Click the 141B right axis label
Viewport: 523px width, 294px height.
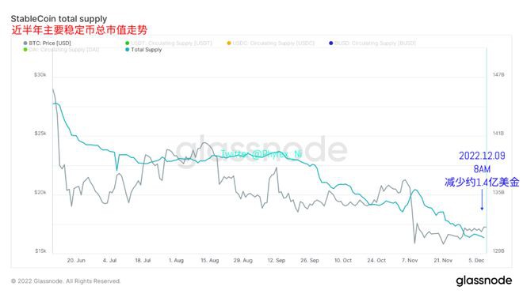pos(498,134)
